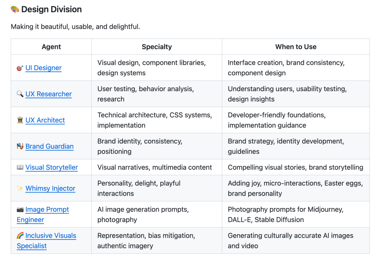Viewport: 378px width, 257px height.
Task: Click the Agent column header
Action: click(51, 47)
